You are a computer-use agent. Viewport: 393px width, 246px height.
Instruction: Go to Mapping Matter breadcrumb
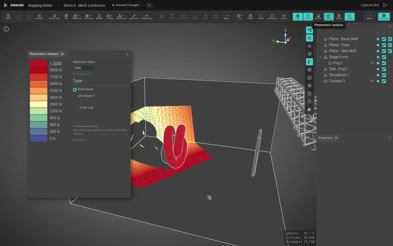pos(40,5)
